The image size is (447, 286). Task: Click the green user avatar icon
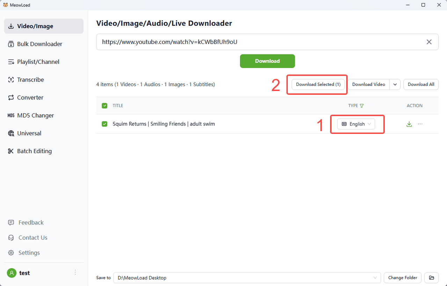coord(12,273)
